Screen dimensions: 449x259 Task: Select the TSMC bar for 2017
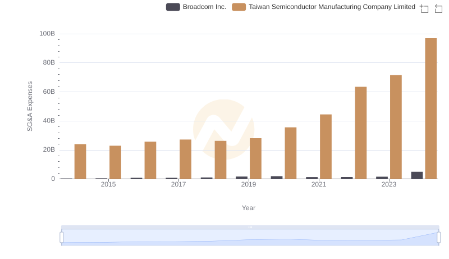(185, 160)
